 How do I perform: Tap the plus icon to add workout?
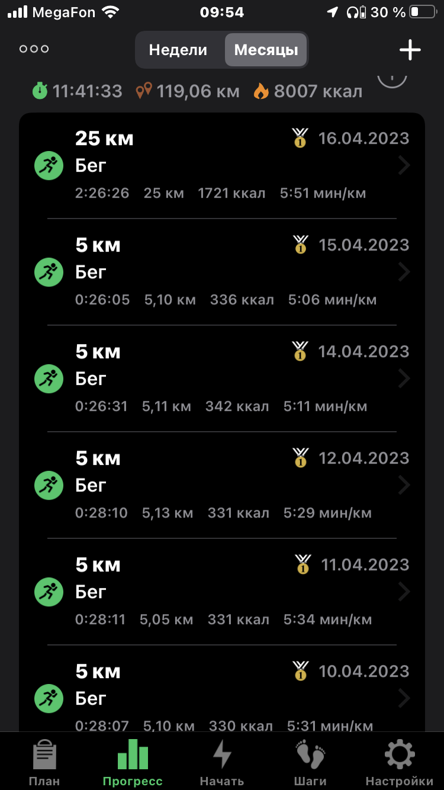410,50
